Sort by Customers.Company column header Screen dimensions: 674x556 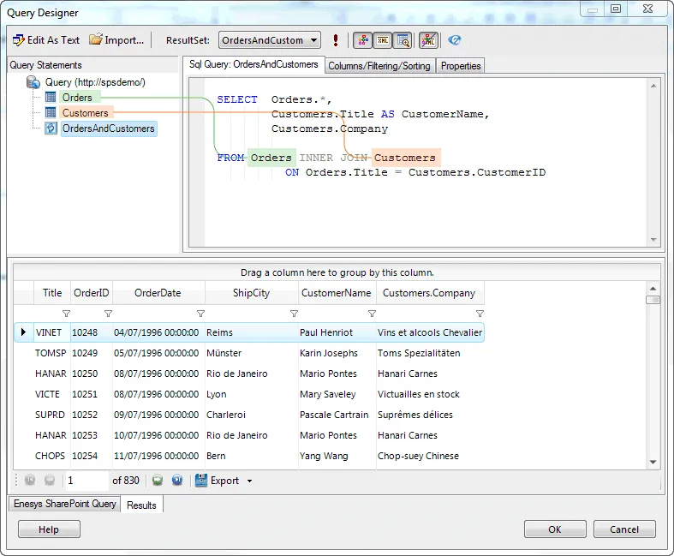click(x=429, y=293)
